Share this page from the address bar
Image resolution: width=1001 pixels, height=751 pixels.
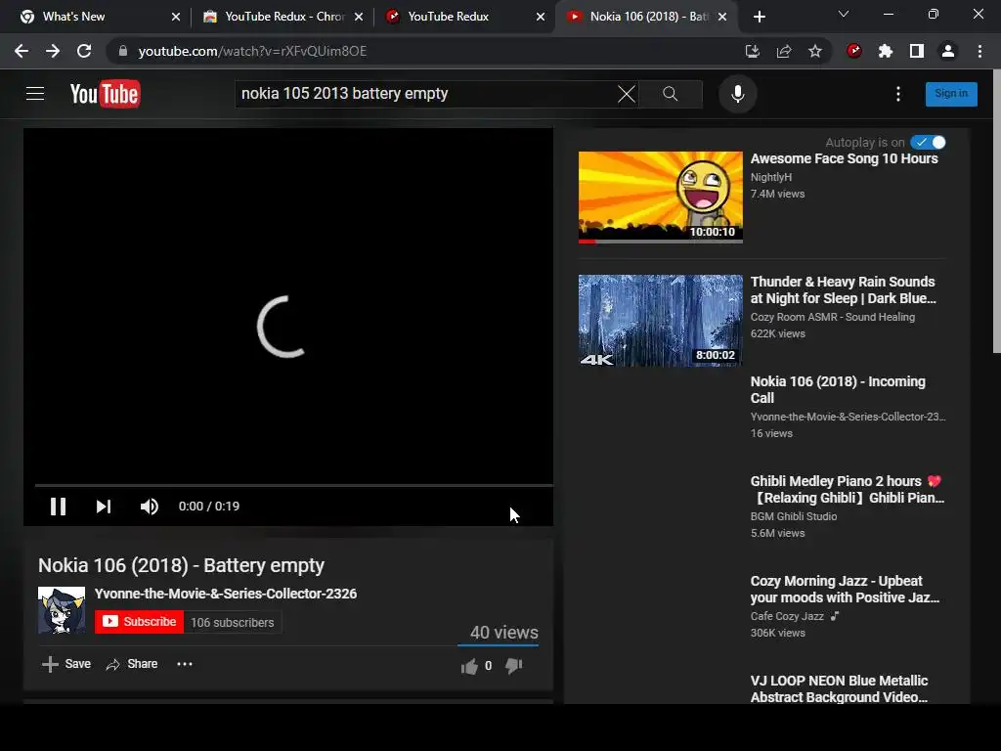tap(784, 51)
